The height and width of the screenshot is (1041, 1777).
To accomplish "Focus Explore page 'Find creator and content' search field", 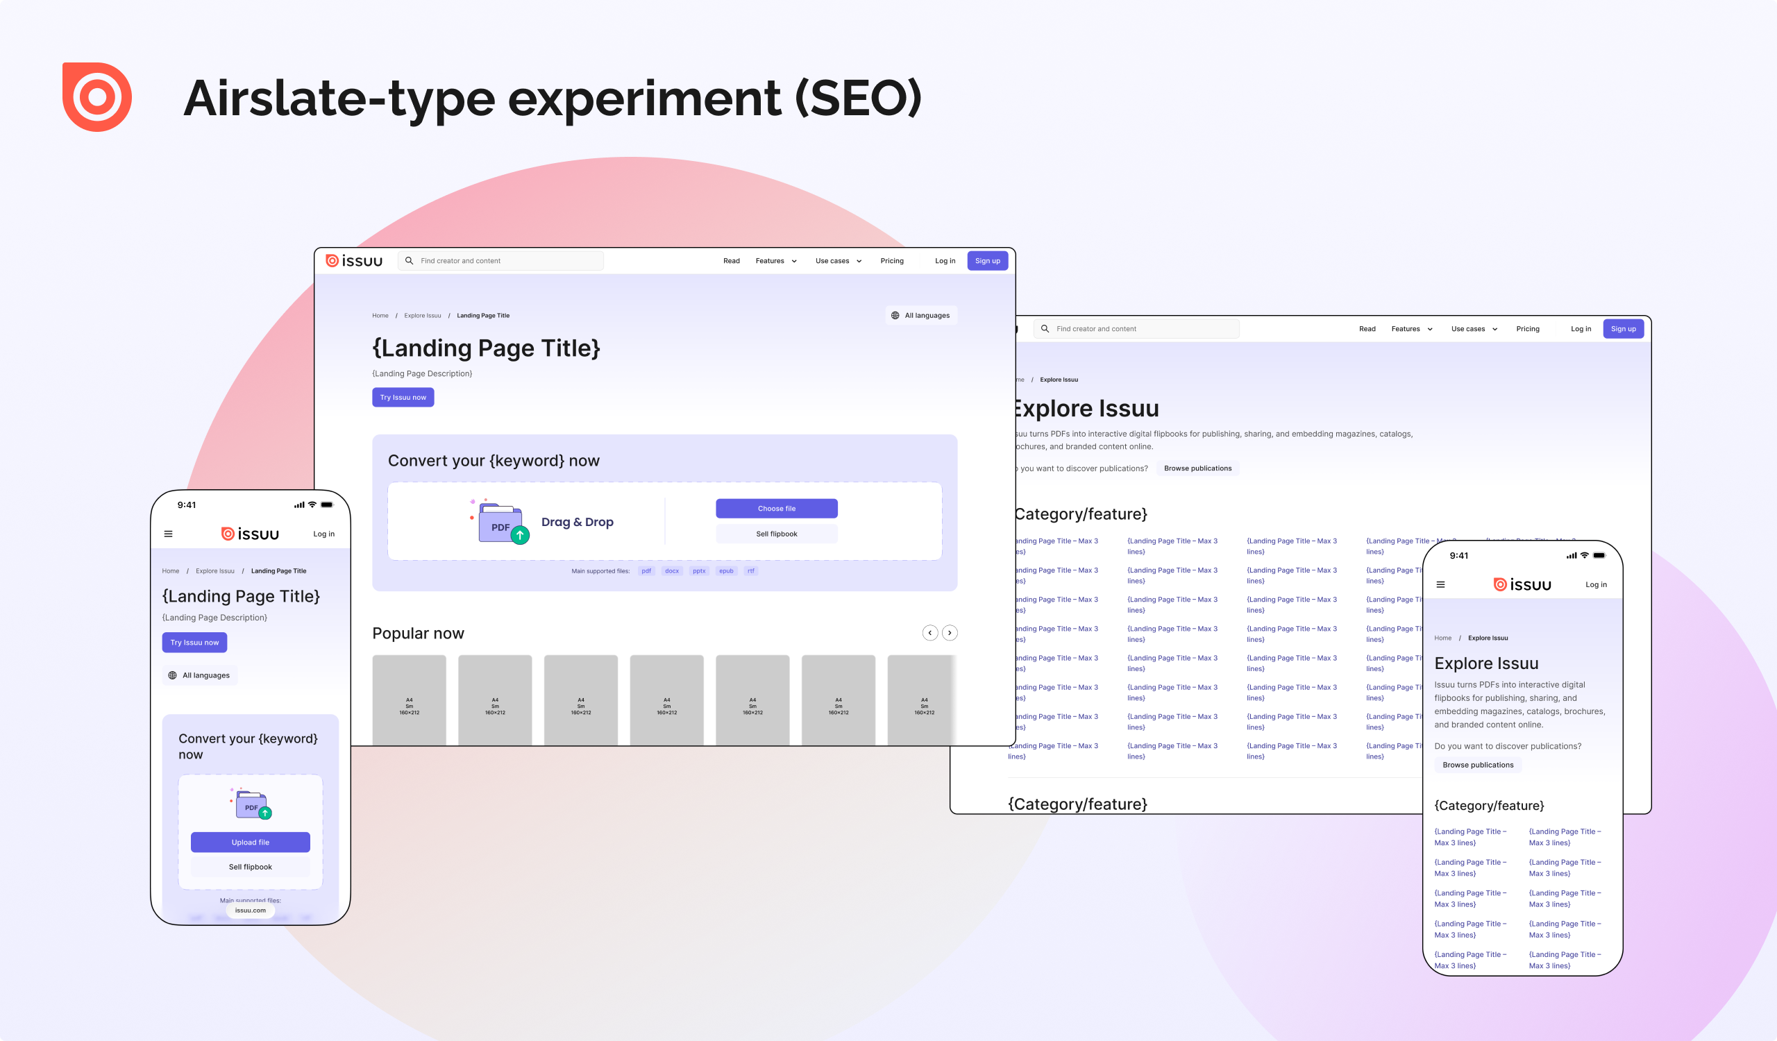I will (x=1136, y=328).
